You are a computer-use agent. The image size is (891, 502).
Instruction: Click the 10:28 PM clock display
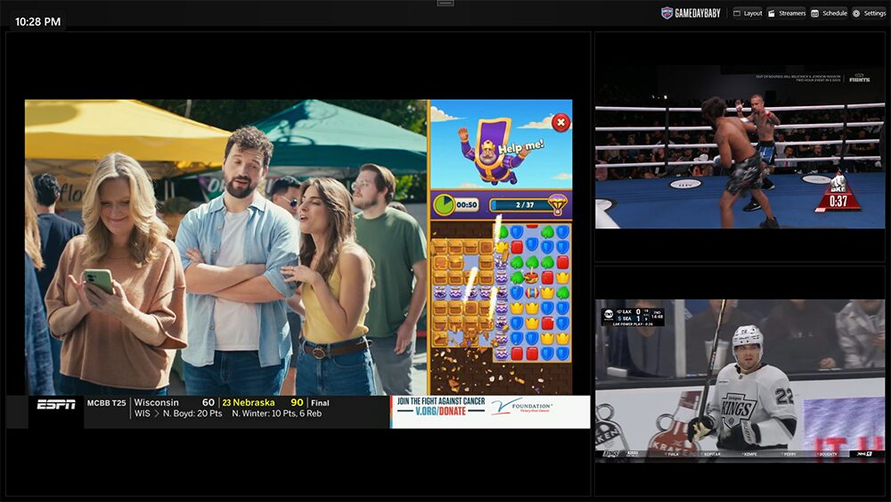pos(38,21)
